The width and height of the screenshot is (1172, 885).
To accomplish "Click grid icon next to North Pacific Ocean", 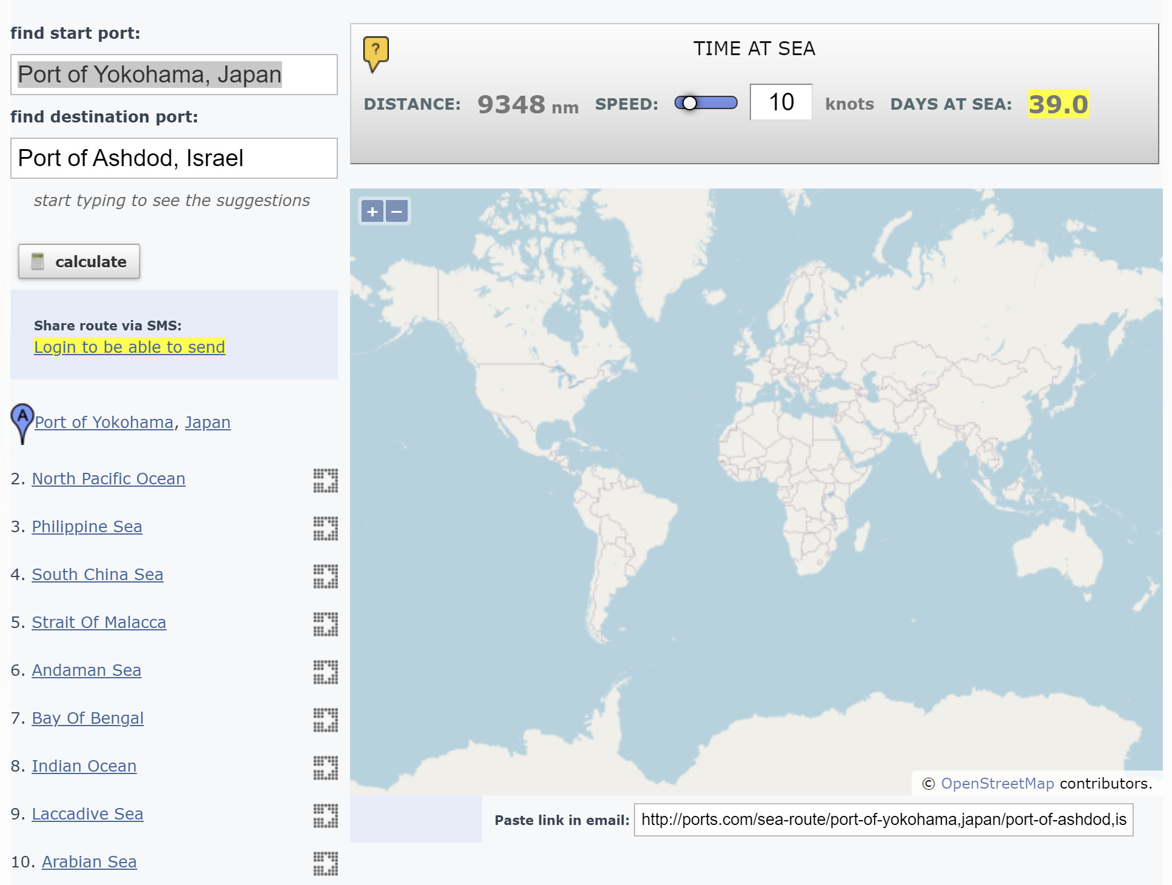I will pos(325,480).
